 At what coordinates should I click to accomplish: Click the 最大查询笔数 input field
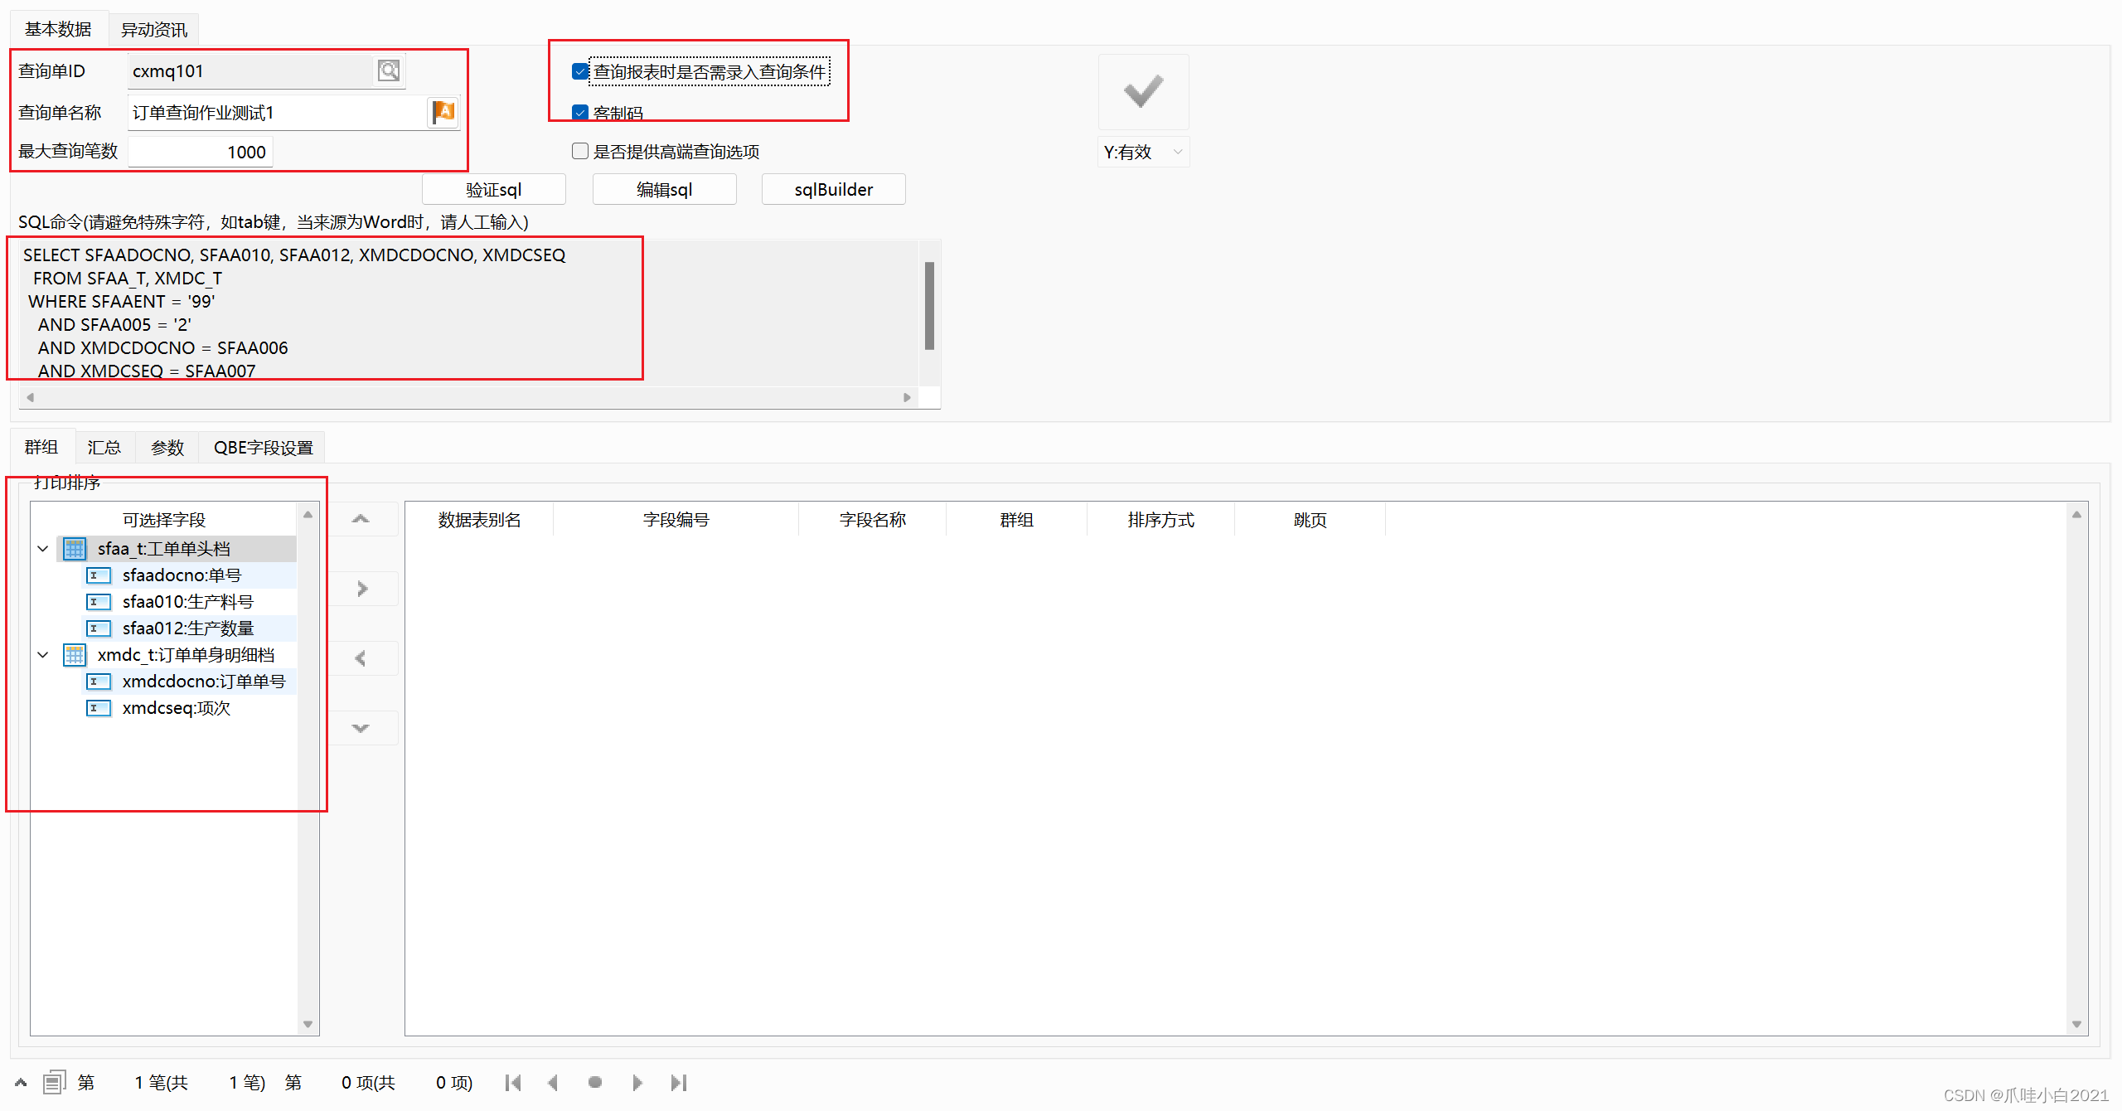pos(200,152)
